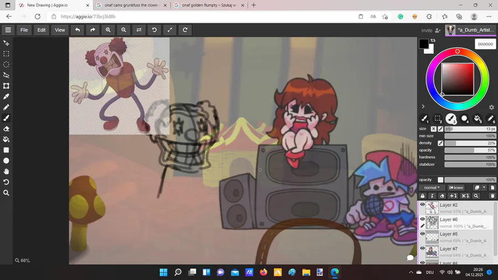Click the black foreground color swatch
498x280 pixels.
pyautogui.click(x=423, y=44)
